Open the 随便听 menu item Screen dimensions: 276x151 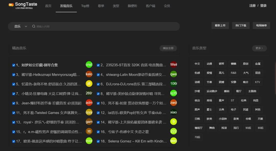[x=132, y=6]
